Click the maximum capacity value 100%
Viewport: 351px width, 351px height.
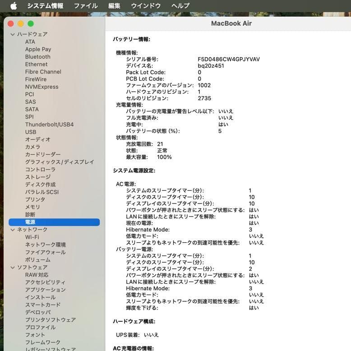[164, 157]
